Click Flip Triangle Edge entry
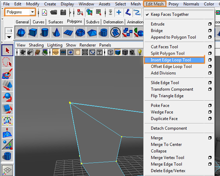The image size is (220, 176). pyautogui.click(x=167, y=96)
